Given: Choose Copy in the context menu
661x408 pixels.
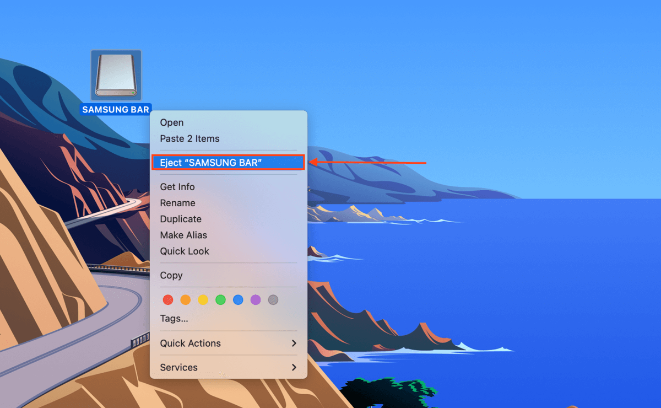Looking at the screenshot, I should click(x=229, y=275).
